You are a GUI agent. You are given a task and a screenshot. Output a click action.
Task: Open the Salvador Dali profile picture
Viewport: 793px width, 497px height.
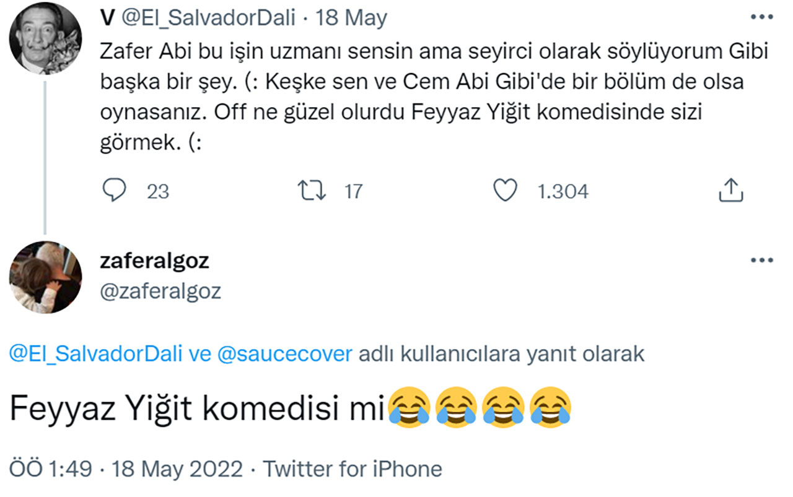pos(45,43)
